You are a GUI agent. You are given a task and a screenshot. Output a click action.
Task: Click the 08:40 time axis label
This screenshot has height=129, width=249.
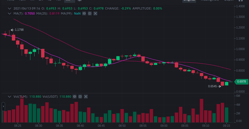coord(80,126)
